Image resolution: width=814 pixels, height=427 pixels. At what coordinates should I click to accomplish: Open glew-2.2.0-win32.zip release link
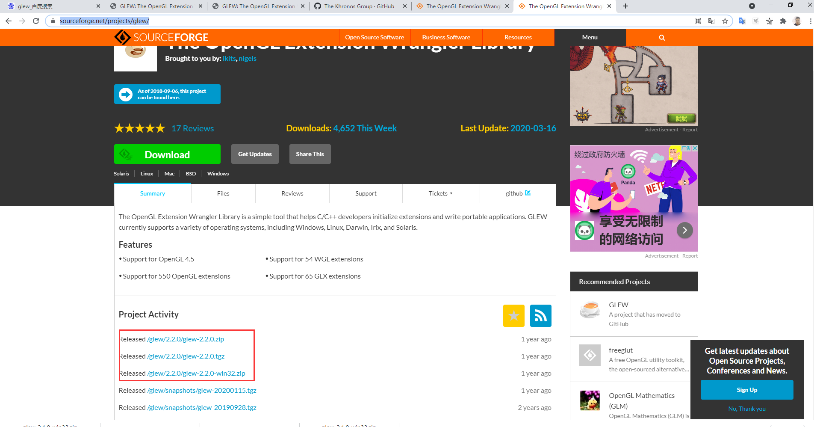click(196, 373)
